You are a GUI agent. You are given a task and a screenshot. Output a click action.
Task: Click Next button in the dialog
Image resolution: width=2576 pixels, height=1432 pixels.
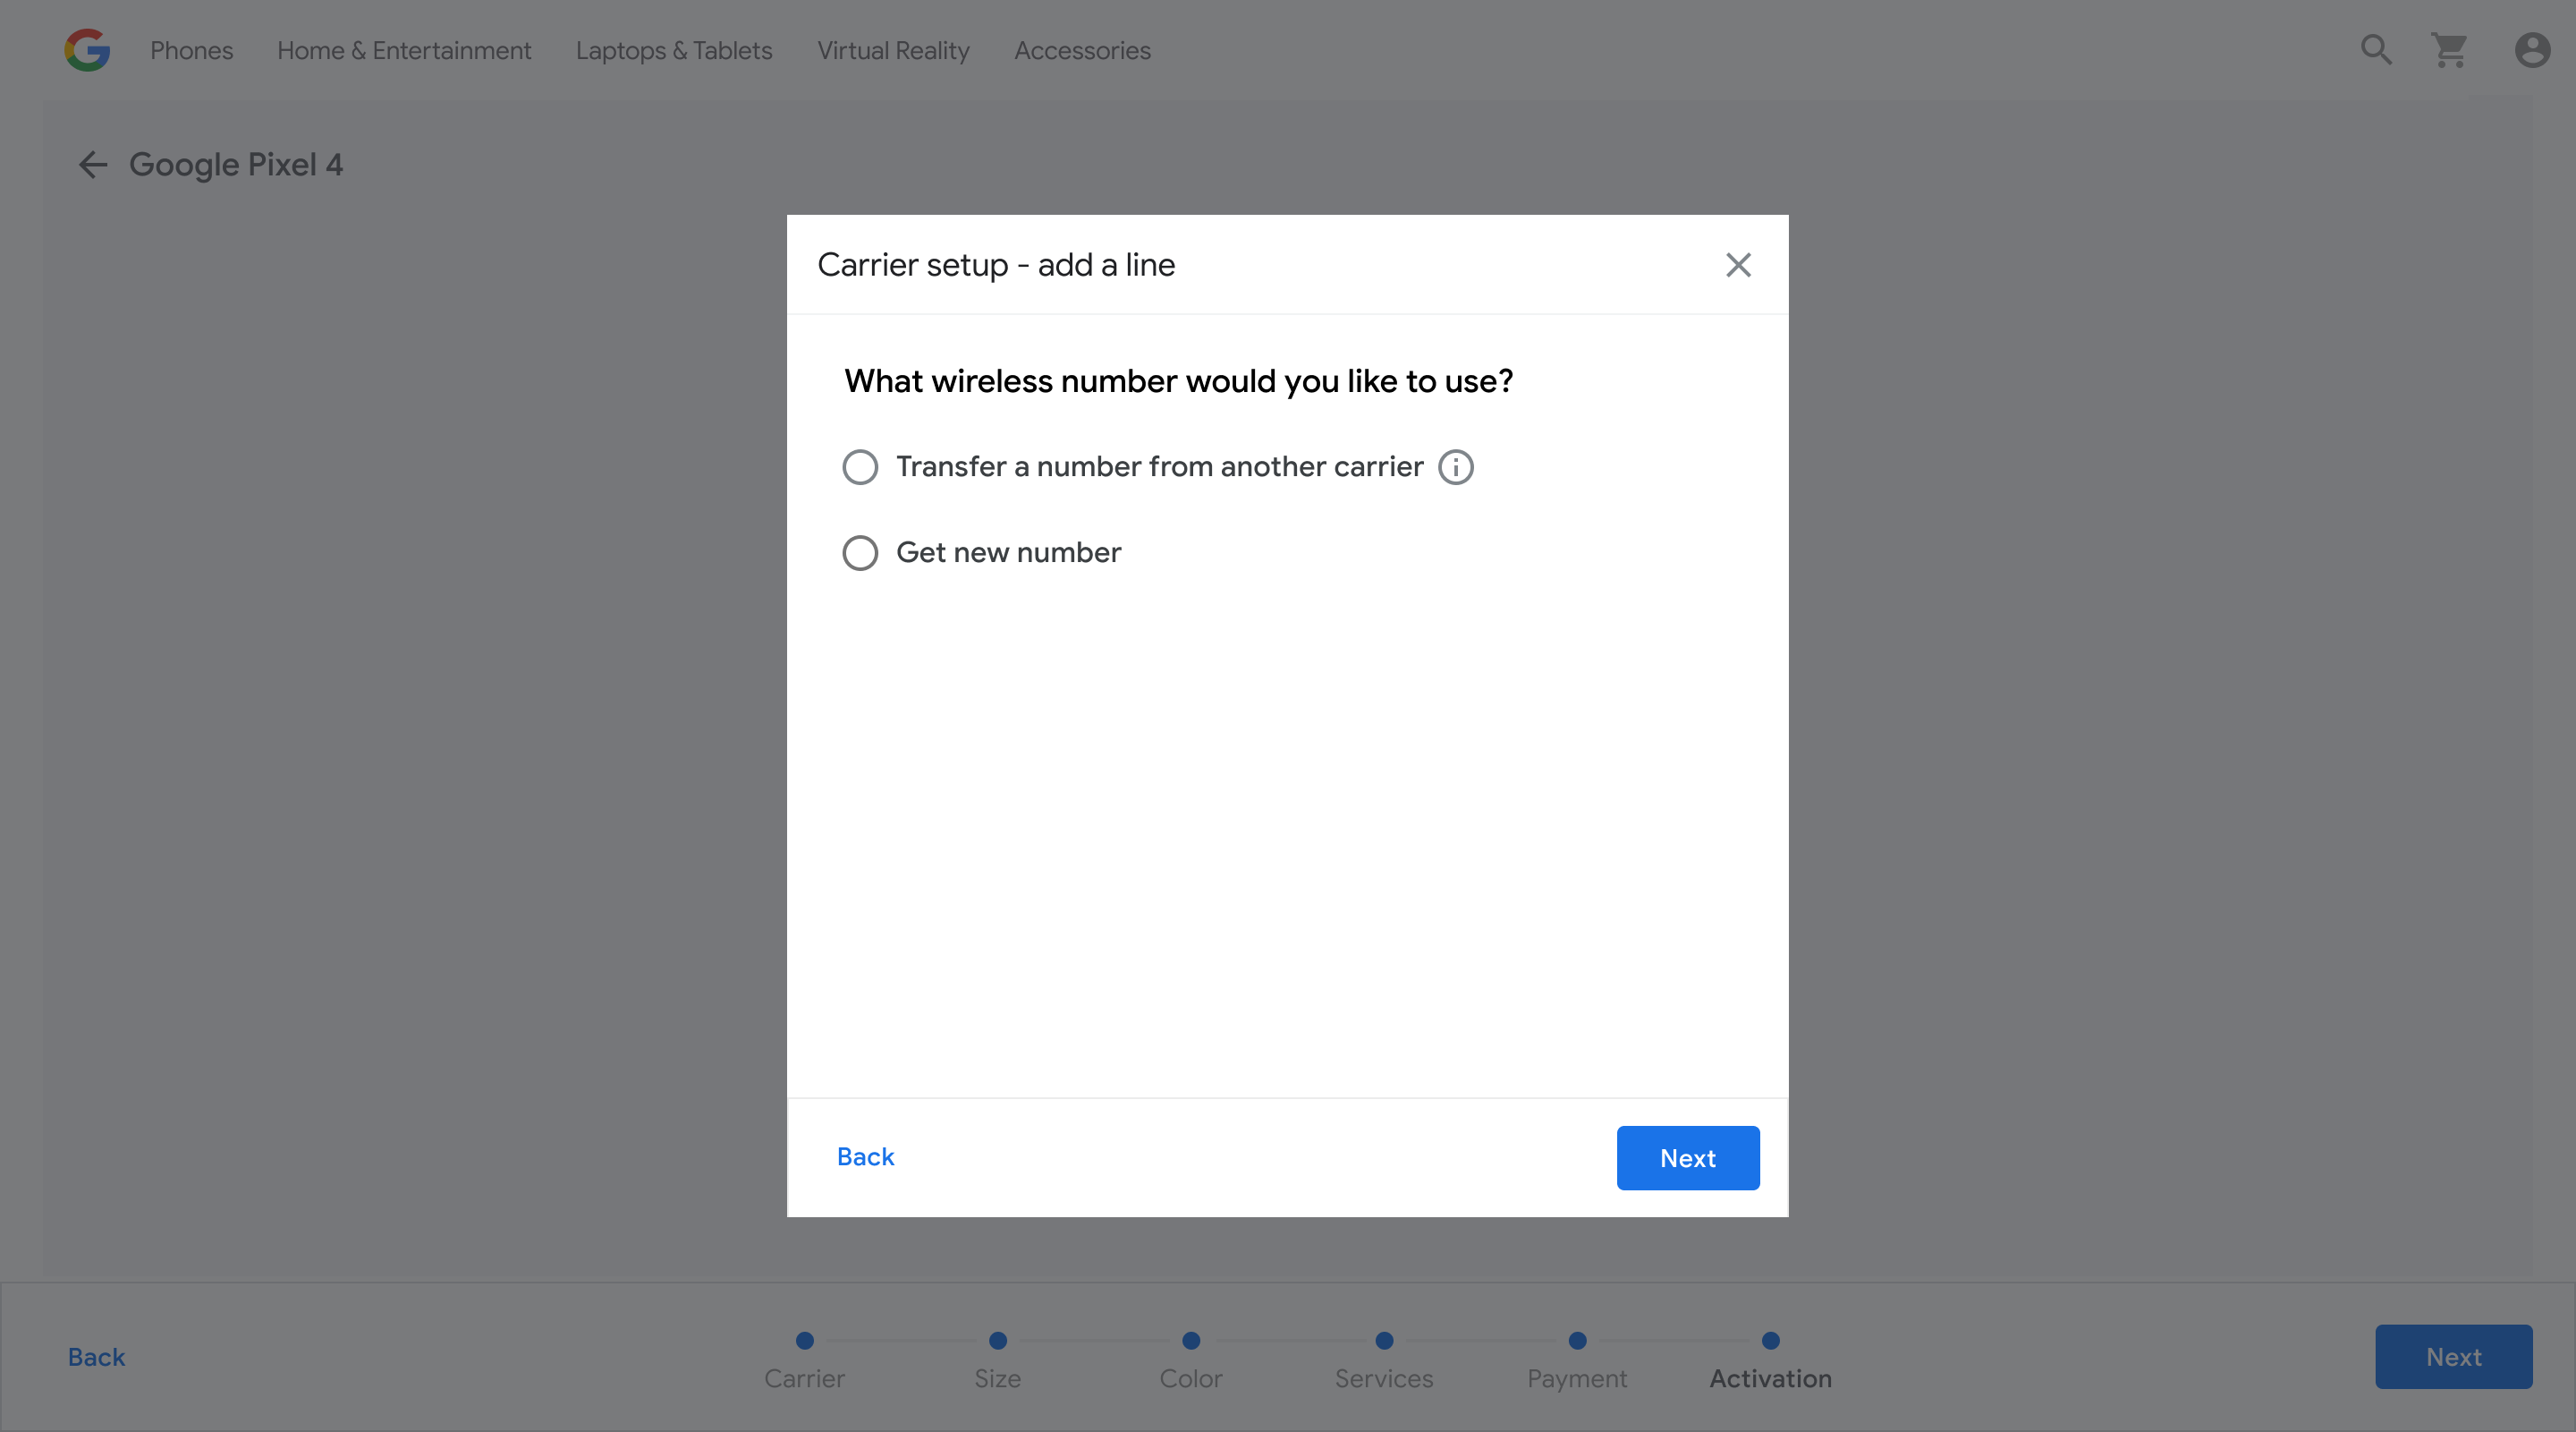pyautogui.click(x=1688, y=1158)
